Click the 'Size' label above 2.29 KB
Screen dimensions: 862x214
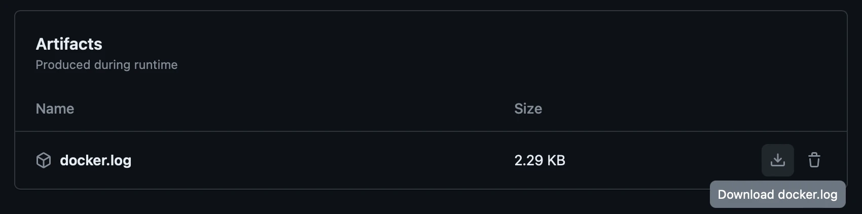(x=528, y=109)
